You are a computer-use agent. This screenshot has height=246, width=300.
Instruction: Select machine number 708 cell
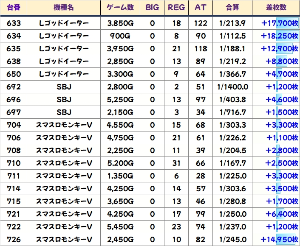[x=14, y=151]
